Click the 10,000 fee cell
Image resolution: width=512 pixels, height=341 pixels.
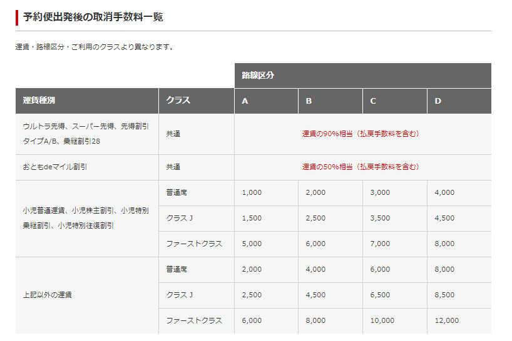tap(395, 321)
